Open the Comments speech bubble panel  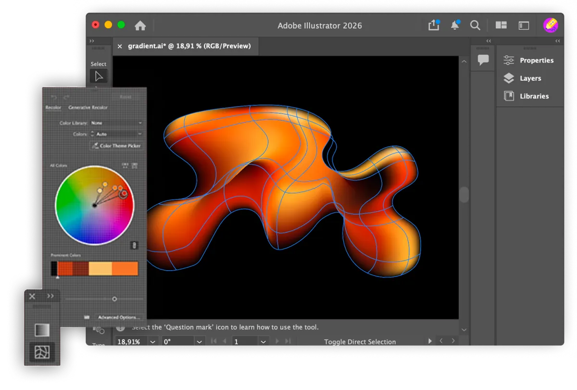coord(483,60)
